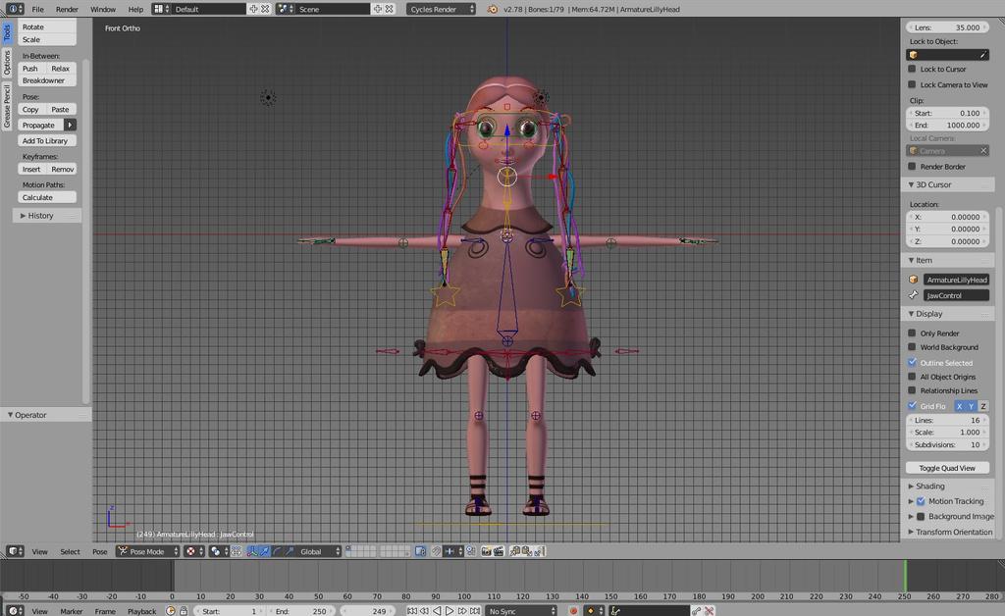The image size is (1005, 616).
Task: Open the Pose menu in 3D view header
Action: [99, 551]
